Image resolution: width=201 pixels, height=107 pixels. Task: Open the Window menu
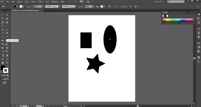point(55,2)
